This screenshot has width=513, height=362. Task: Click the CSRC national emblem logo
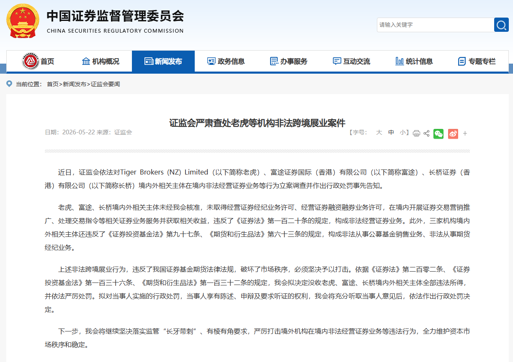[23, 20]
